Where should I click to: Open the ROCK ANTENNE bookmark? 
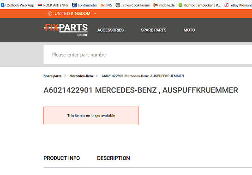(x=53, y=5)
